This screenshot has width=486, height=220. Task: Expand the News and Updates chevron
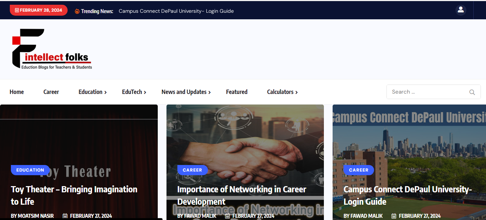[209, 93]
